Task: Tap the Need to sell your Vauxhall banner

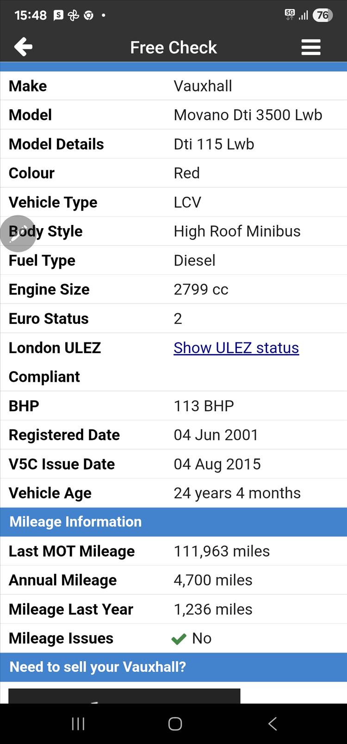Action: coord(173,667)
